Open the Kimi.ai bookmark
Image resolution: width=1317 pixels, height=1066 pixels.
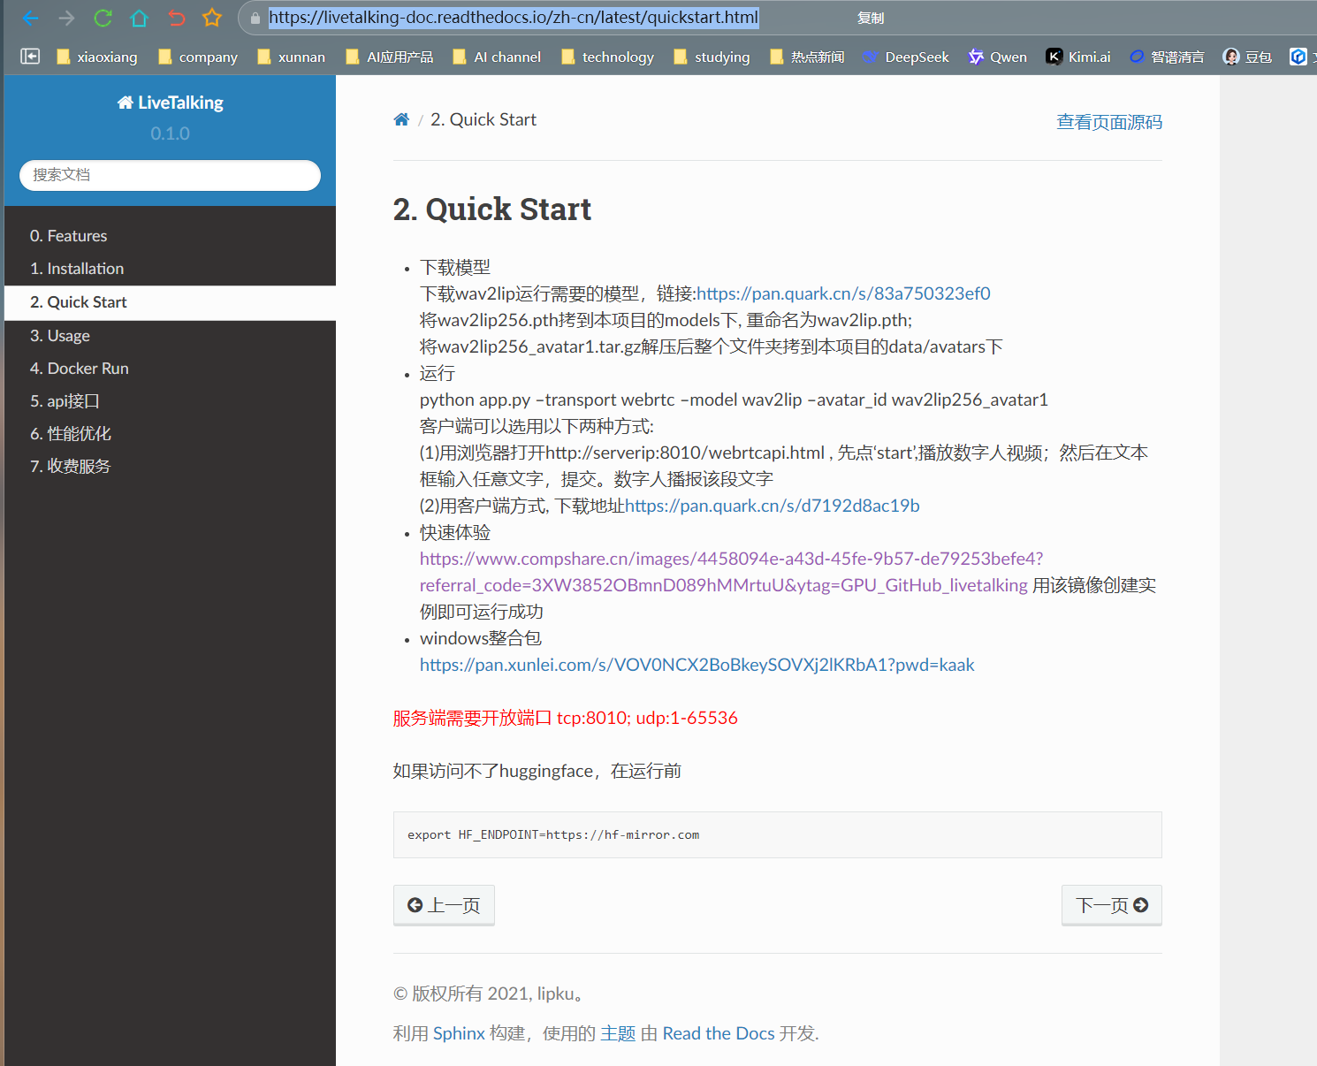[x=1078, y=57]
